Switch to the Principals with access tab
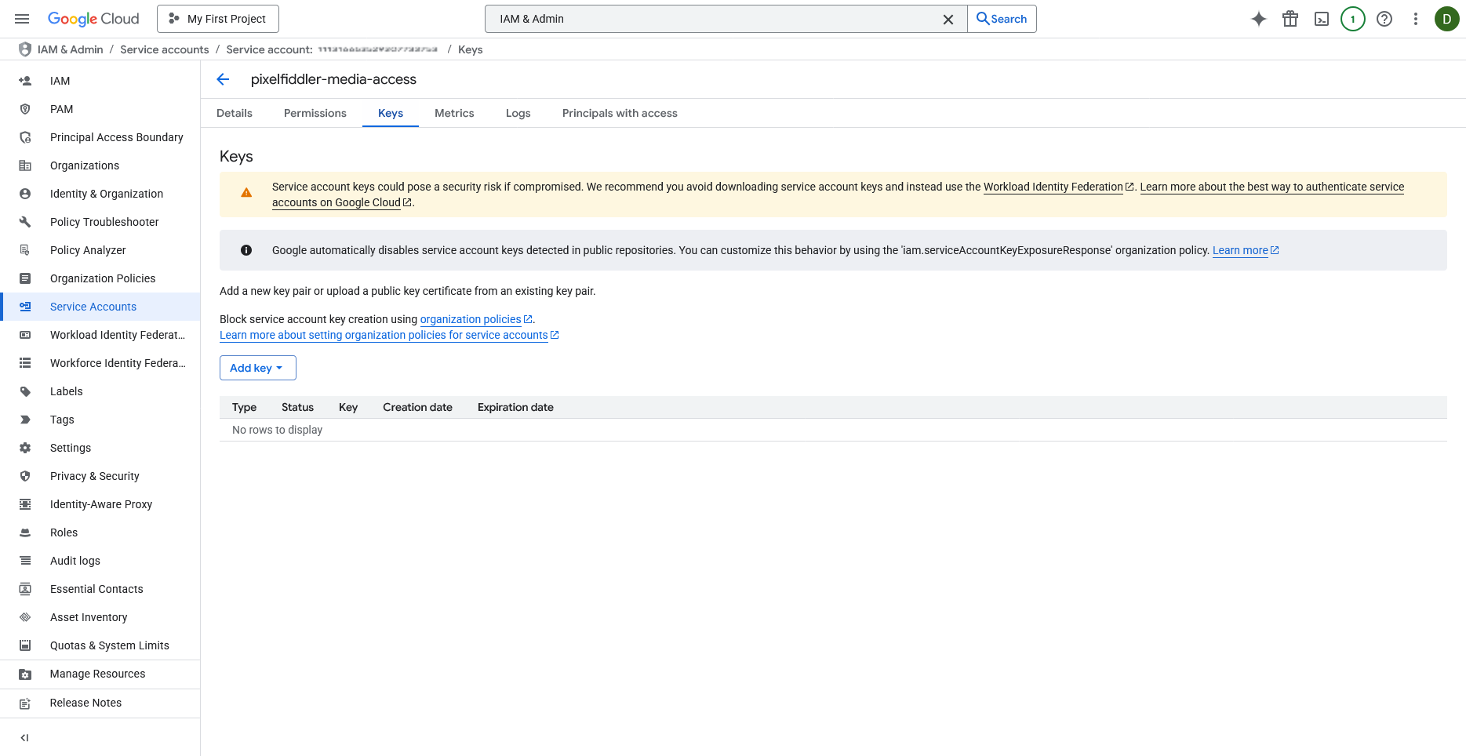Viewport: 1466px width, 756px height. tap(619, 113)
